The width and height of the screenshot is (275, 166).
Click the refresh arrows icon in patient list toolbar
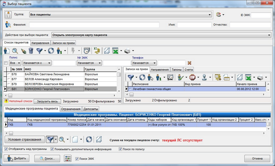[x=51, y=51]
